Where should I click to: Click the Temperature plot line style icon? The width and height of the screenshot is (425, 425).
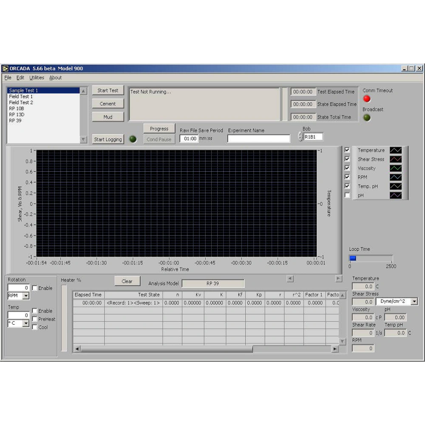[396, 150]
